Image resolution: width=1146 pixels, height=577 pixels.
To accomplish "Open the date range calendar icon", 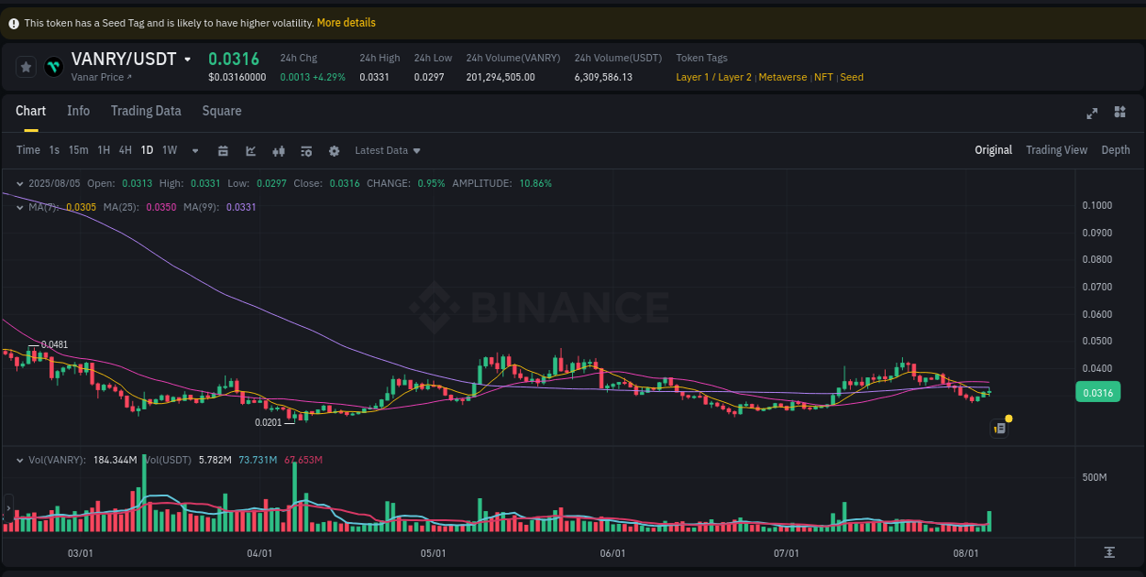I will click(224, 151).
